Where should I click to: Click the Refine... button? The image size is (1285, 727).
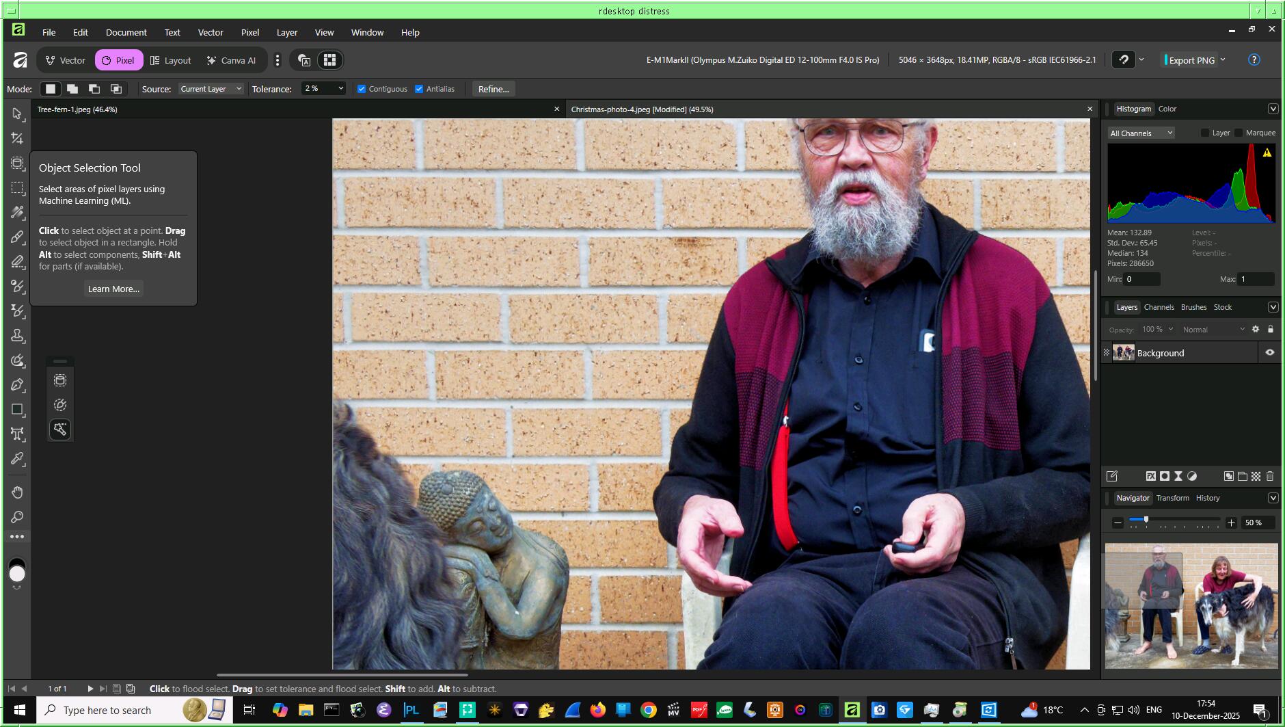tap(493, 89)
